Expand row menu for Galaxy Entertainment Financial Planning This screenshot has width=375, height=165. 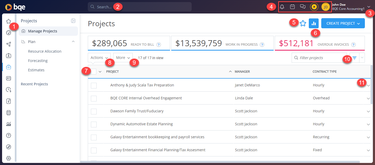[x=368, y=150]
